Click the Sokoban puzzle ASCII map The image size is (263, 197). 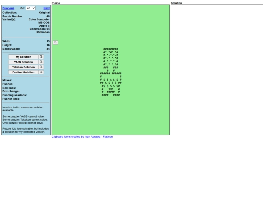tap(111, 72)
